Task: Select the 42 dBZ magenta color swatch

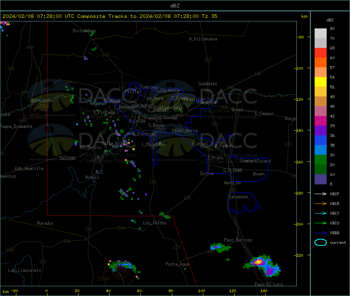Action: pyautogui.click(x=320, y=121)
